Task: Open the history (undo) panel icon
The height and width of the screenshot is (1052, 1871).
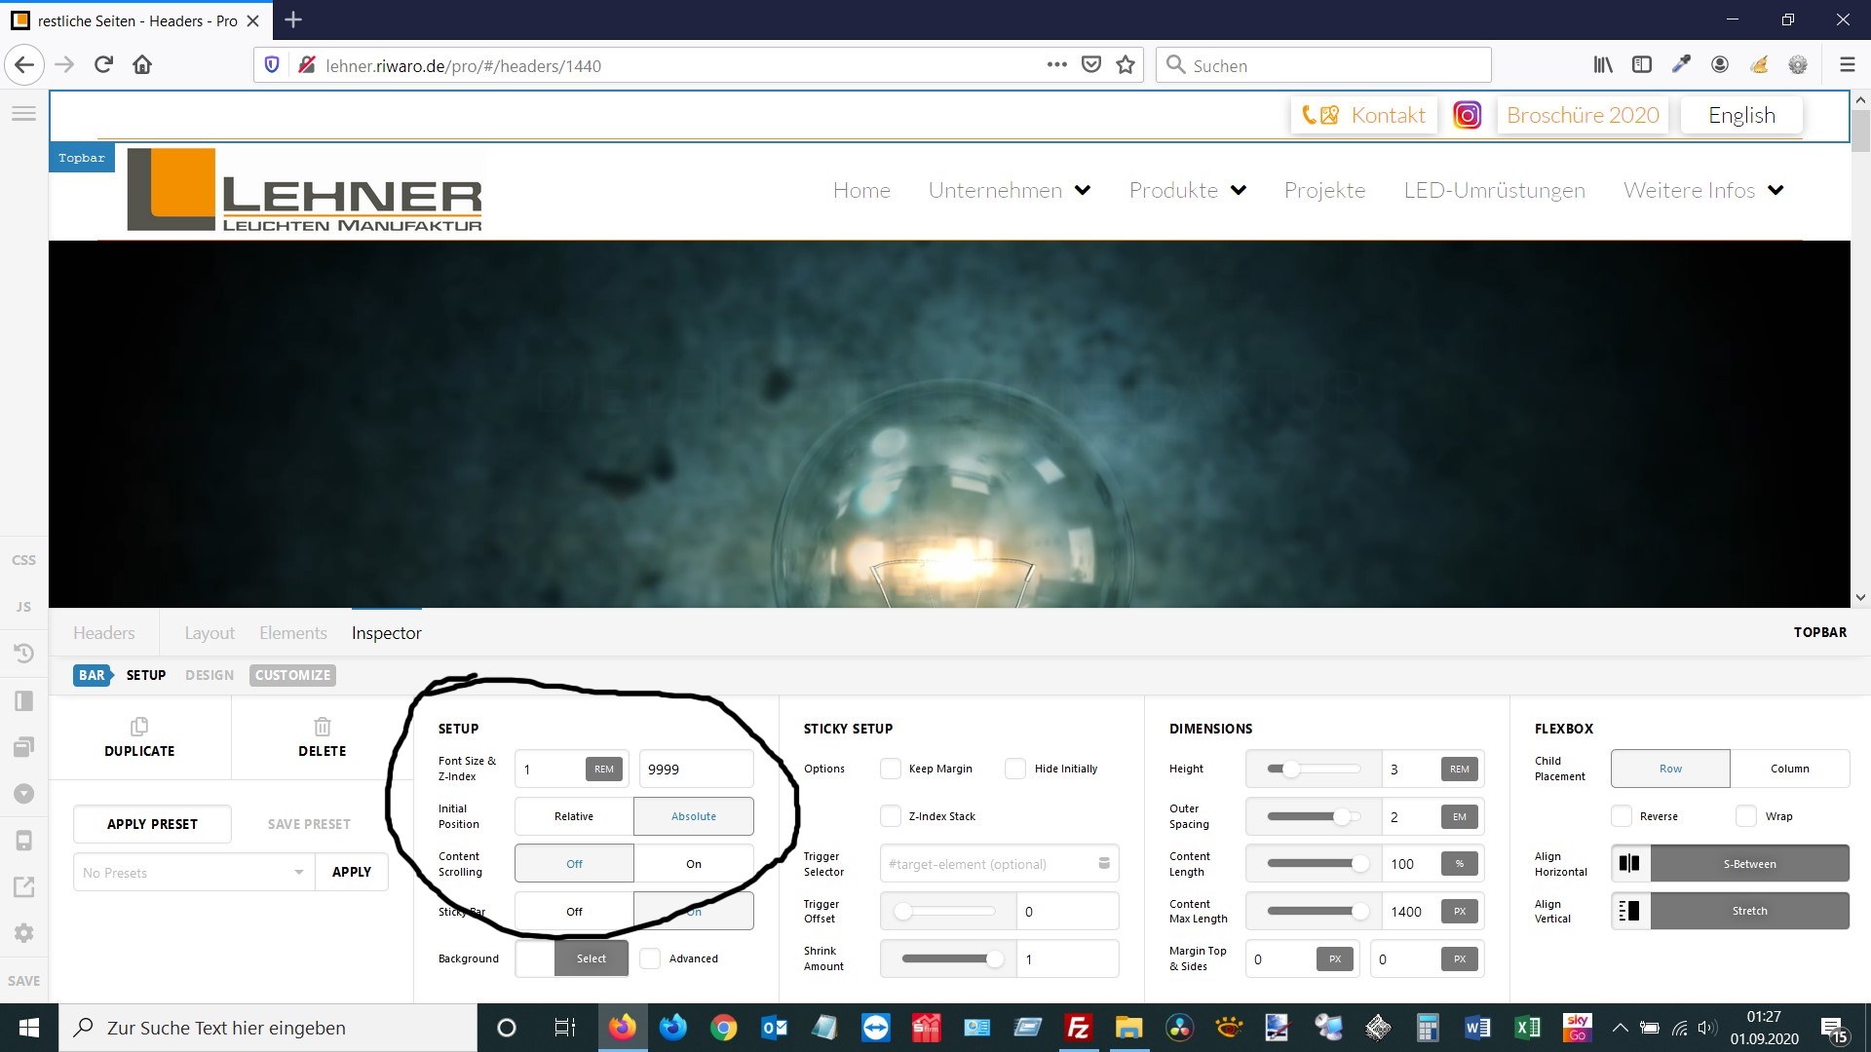Action: pyautogui.click(x=23, y=654)
